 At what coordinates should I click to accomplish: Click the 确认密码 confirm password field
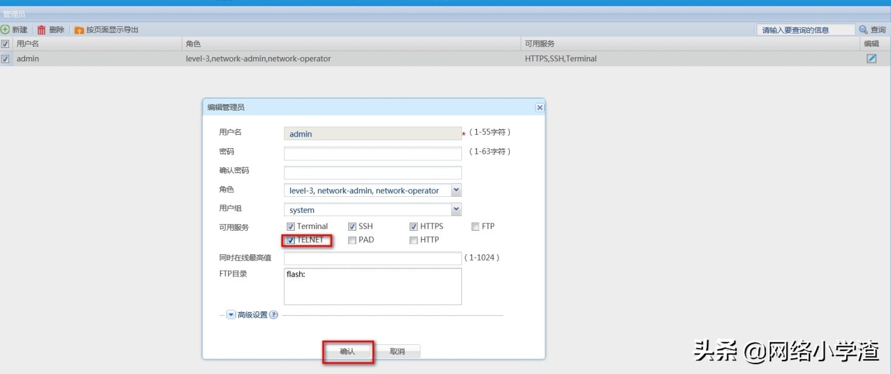373,172
